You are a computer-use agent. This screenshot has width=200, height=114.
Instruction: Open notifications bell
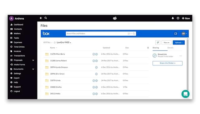click(x=173, y=18)
